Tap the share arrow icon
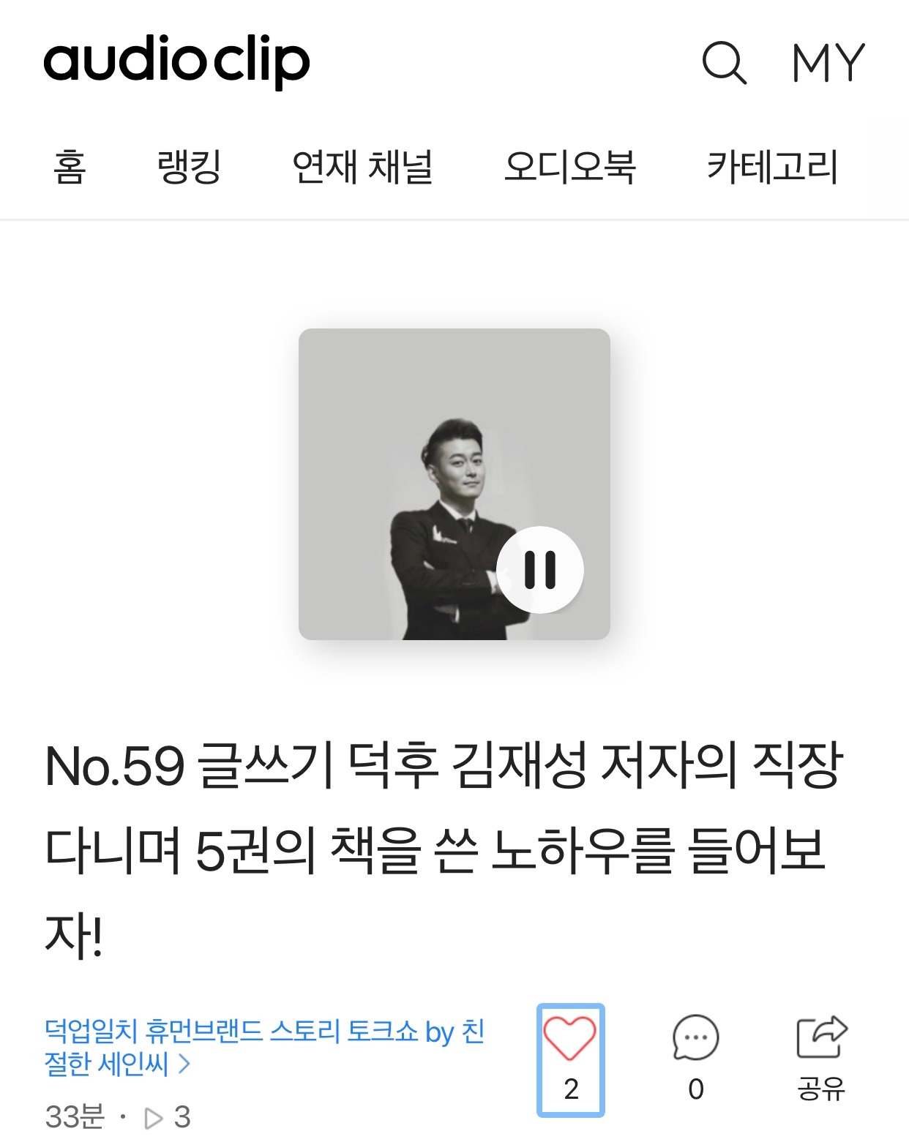Viewport: 909px width, 1142px height. (x=821, y=1037)
